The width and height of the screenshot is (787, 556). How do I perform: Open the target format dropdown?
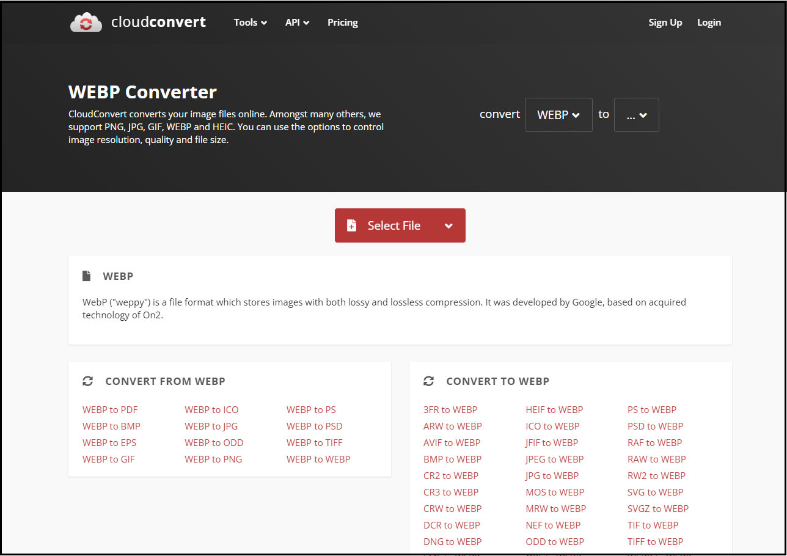(637, 115)
